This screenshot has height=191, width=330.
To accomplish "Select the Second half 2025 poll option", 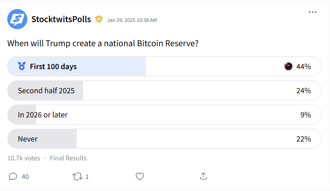I will point(164,90).
